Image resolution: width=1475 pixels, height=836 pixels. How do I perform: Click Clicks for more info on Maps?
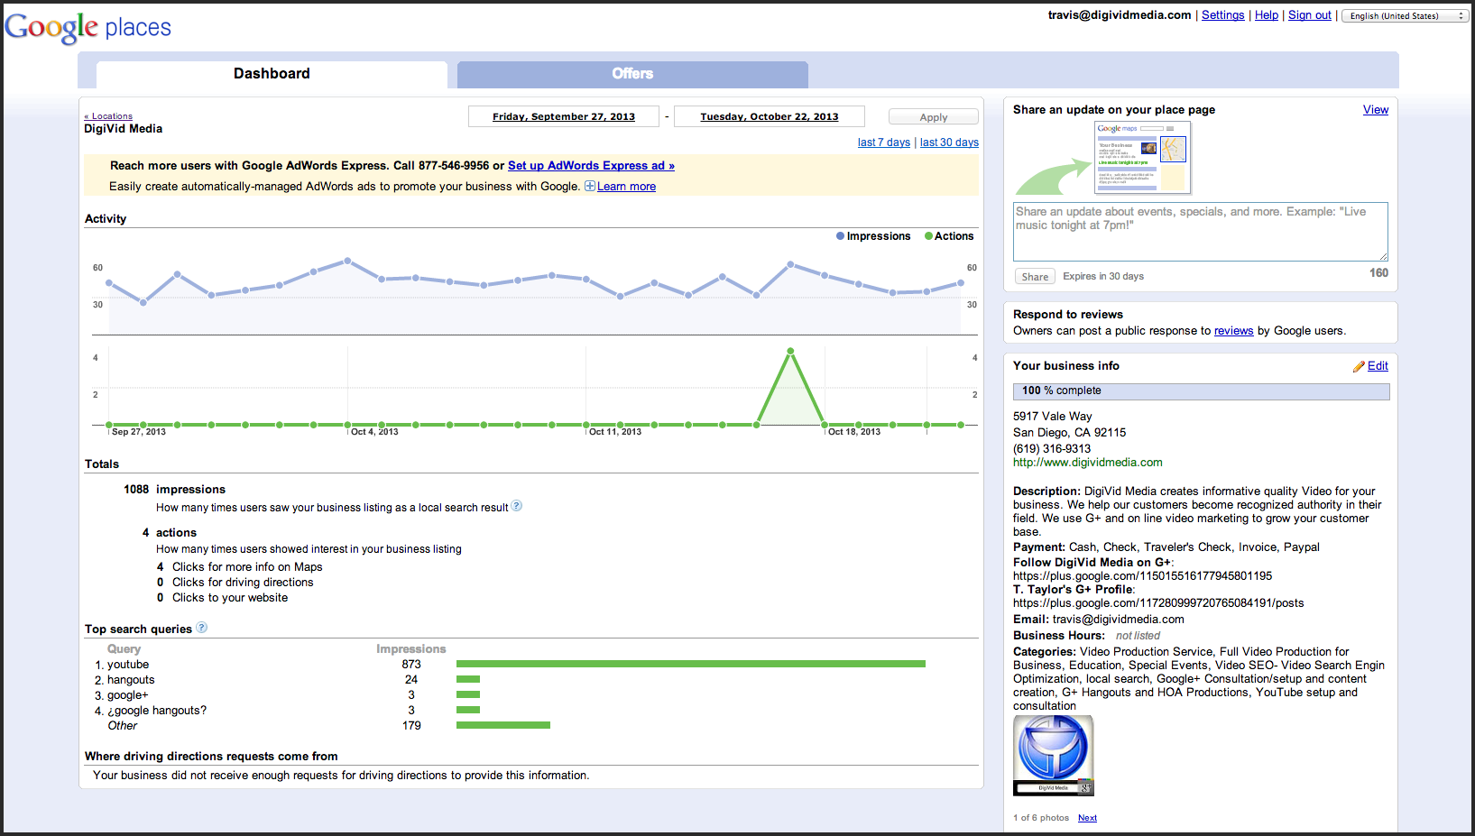pyautogui.click(x=247, y=567)
